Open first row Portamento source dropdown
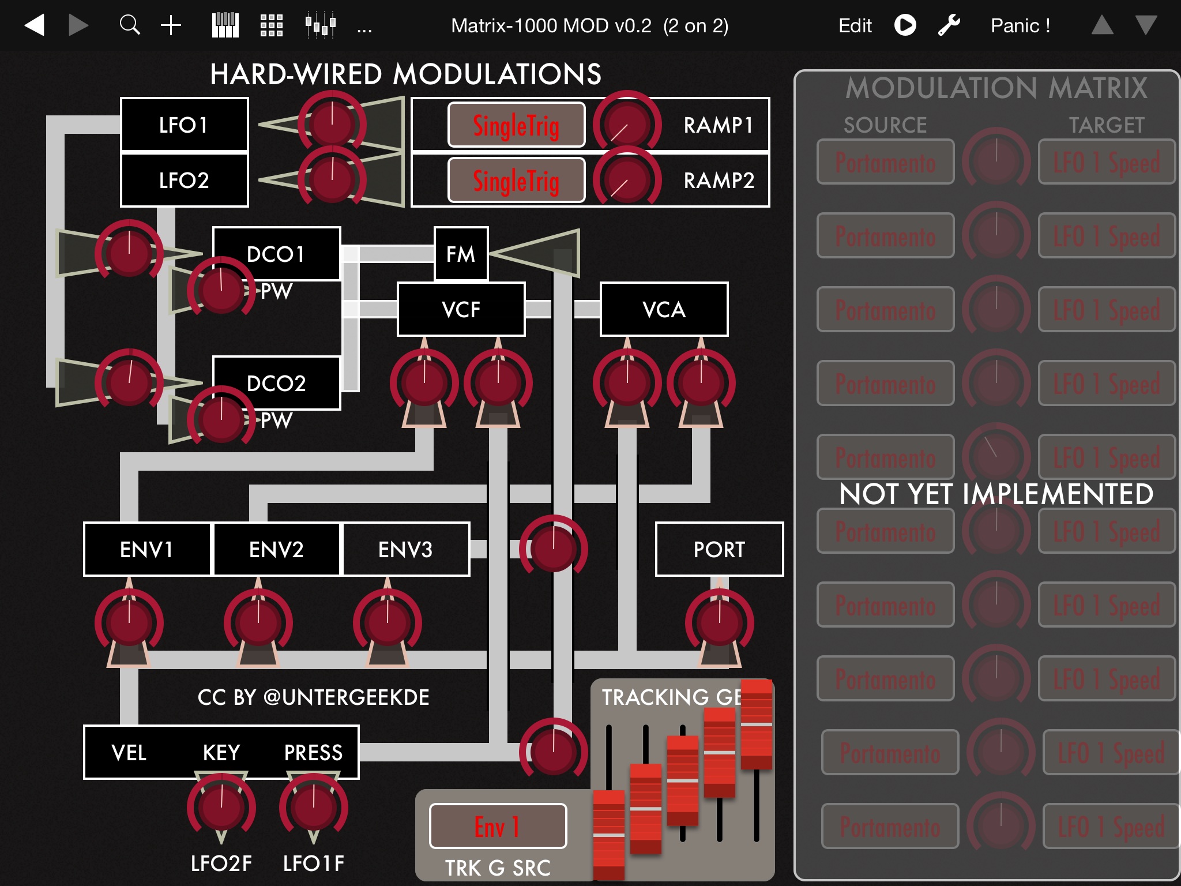 (885, 162)
